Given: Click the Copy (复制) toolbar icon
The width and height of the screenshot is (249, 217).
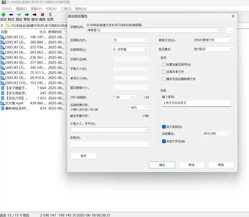Looking at the screenshot, I should click(27, 15).
